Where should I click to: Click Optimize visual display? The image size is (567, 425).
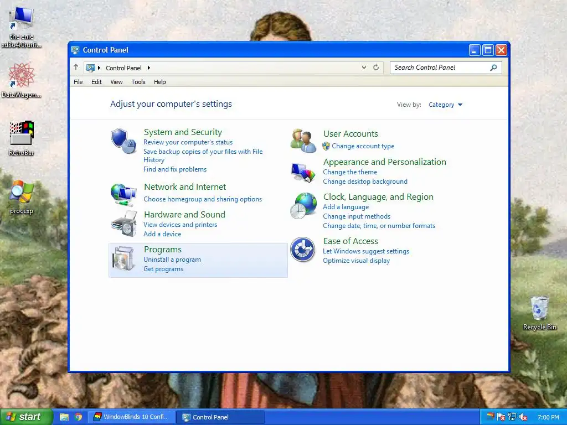coord(356,261)
